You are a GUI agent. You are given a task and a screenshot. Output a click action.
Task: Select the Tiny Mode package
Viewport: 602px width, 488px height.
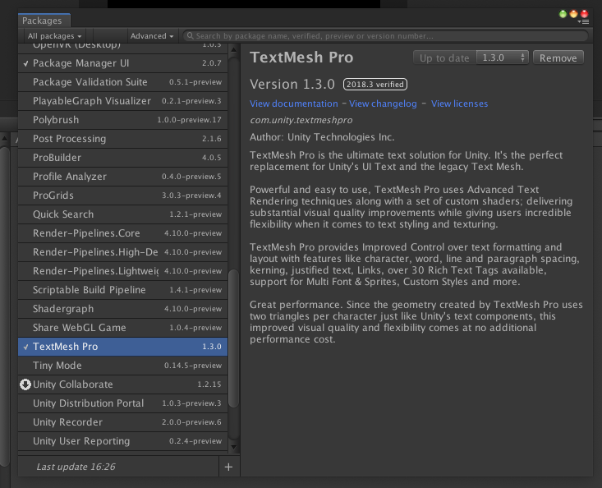tap(122, 365)
